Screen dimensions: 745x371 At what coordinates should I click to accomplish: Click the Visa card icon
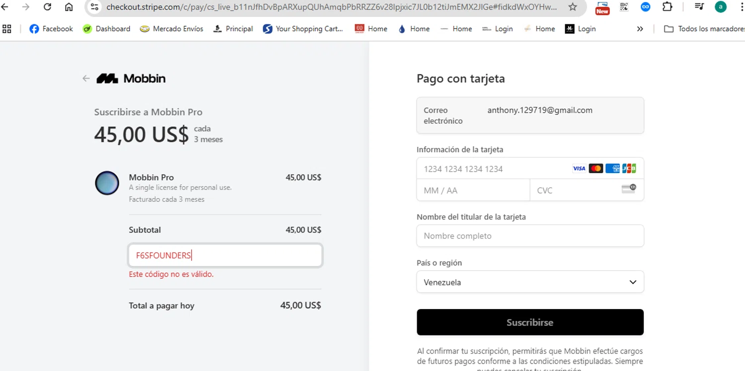[579, 169]
